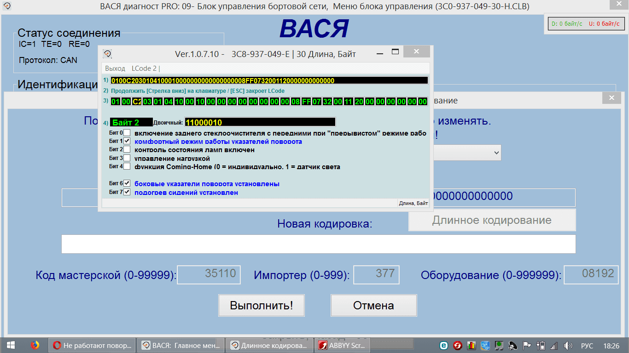
Task: Open the clock showing 18:26
Action: tap(611, 346)
